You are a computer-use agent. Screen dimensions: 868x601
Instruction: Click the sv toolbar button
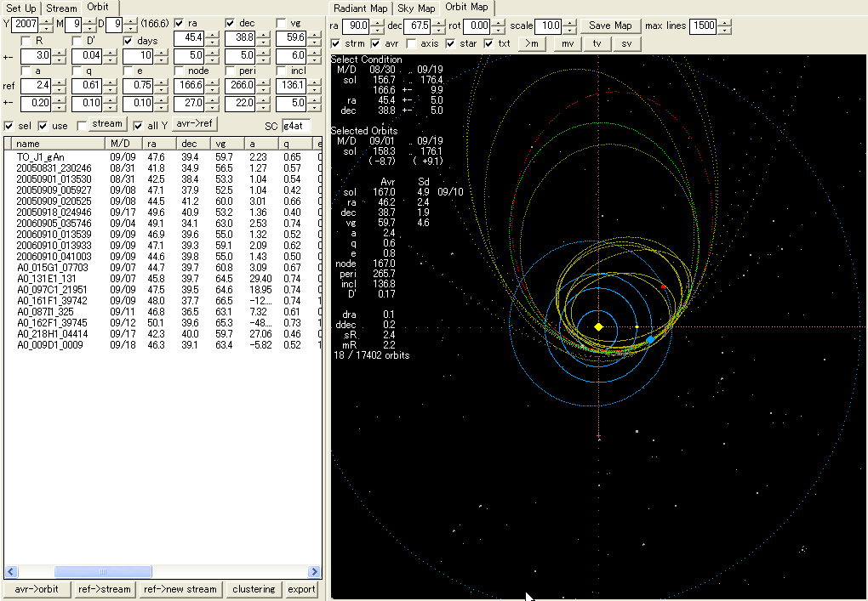point(626,43)
